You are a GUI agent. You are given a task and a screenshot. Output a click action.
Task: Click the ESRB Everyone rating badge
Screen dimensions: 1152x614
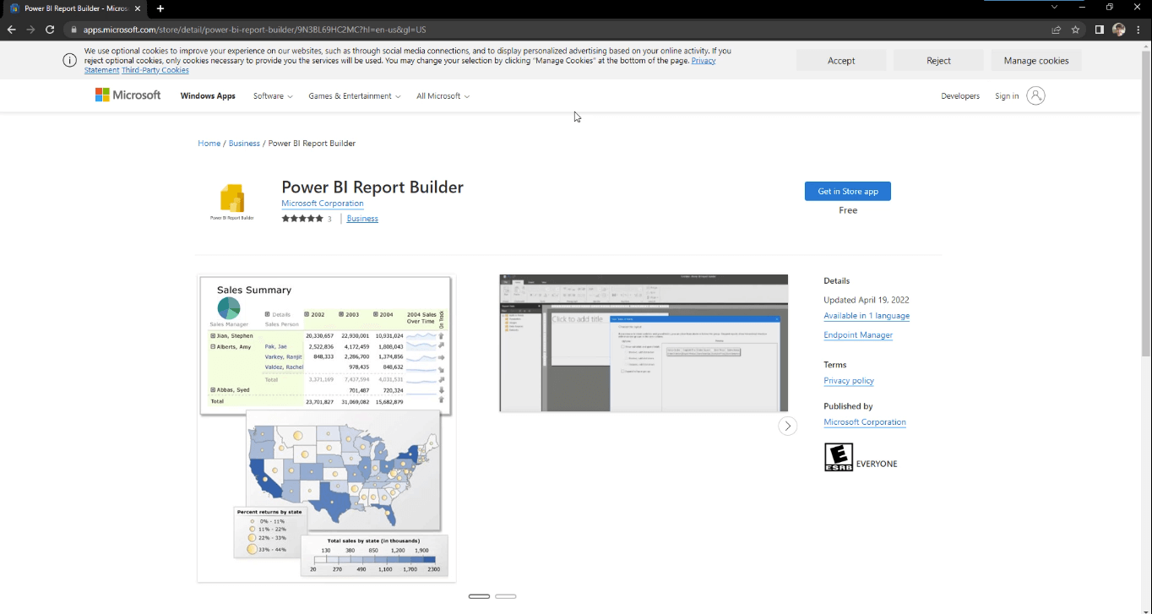point(839,457)
